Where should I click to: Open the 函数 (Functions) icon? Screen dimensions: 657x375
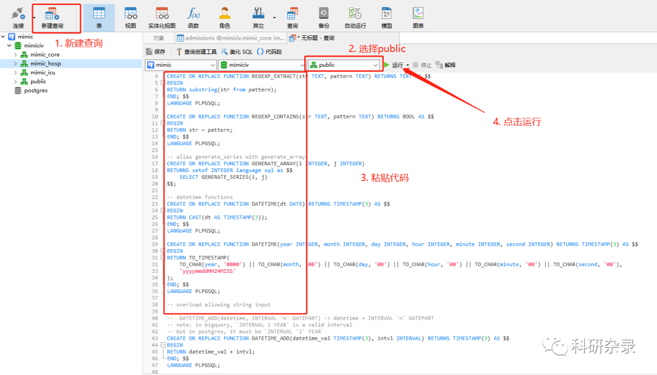(195, 16)
